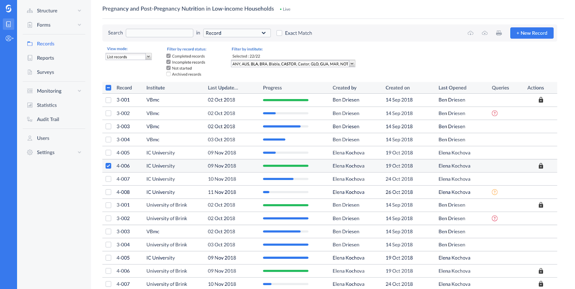
Task: Open the user account icon in the blue rail
Action: pos(9,38)
